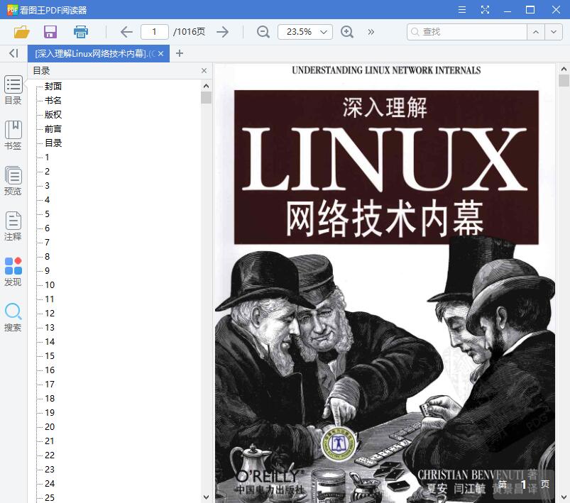
Task: Click the book cover page image
Action: 385,284
